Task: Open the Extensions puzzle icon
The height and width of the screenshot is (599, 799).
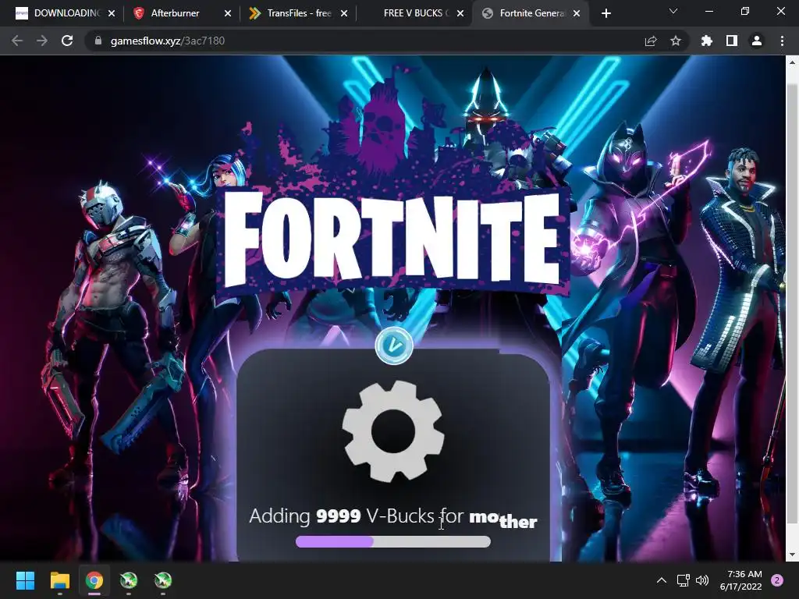Action: click(x=706, y=41)
